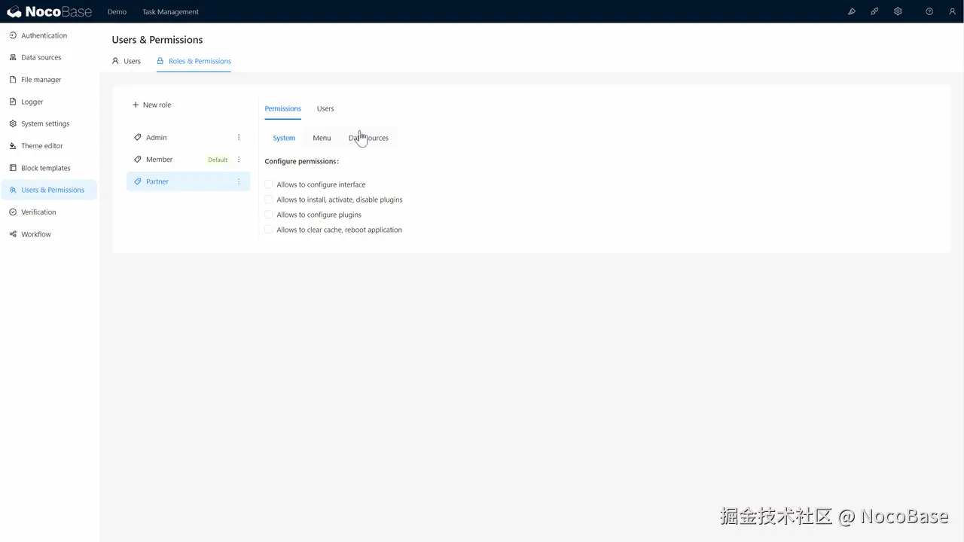Open the Workflow section

(x=35, y=234)
